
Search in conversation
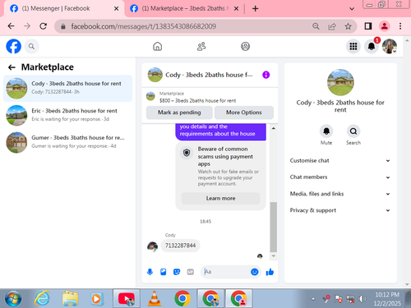point(353,131)
